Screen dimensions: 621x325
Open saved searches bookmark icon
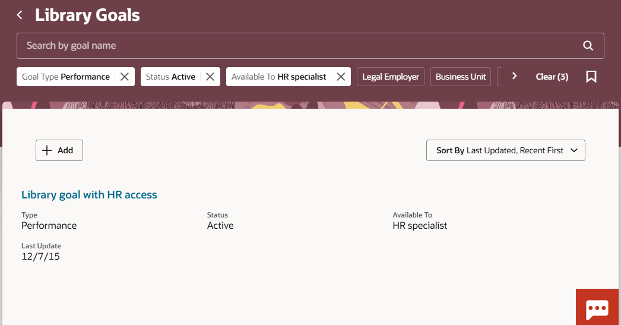pyautogui.click(x=591, y=77)
